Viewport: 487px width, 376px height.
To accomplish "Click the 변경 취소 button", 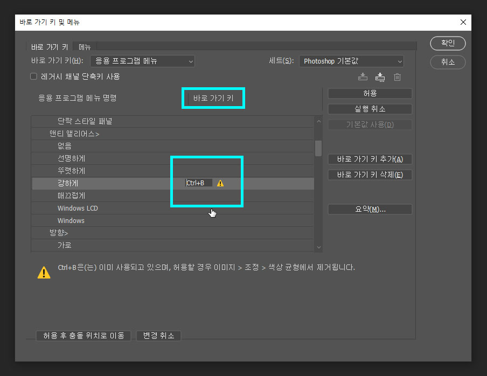I will [158, 336].
